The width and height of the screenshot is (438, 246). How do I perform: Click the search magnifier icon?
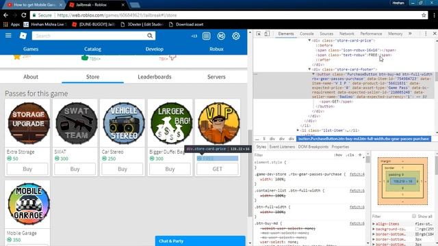(150, 36)
